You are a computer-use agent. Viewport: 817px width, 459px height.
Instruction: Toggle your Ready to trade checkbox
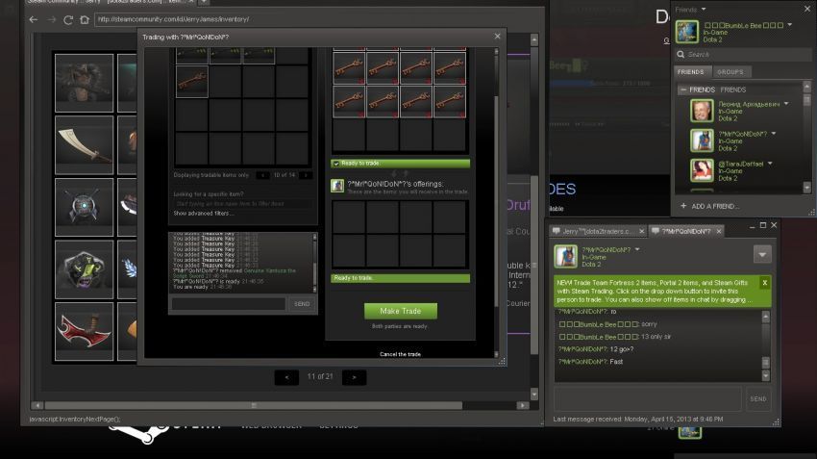(336, 164)
